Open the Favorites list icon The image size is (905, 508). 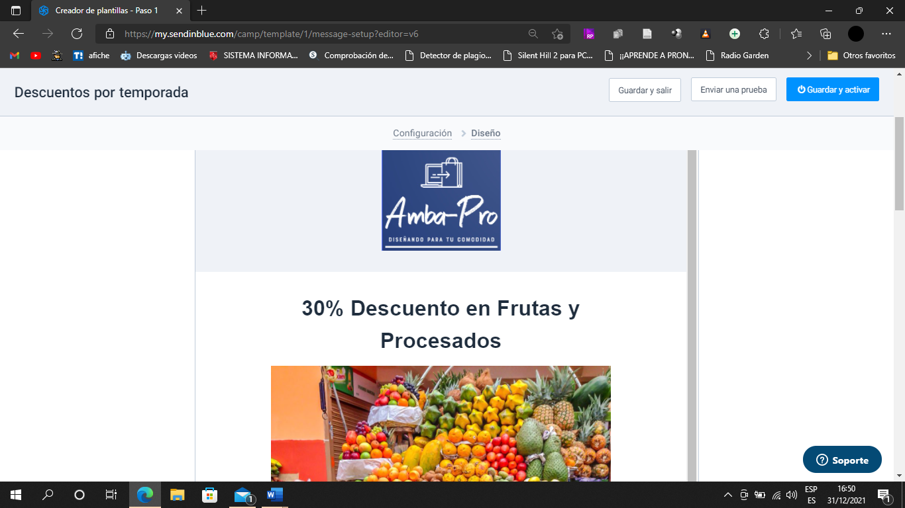click(x=796, y=34)
